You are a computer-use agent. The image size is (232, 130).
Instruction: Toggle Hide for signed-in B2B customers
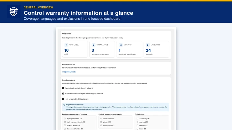tap(63, 99)
